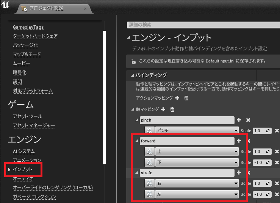Click the left category list scrollbar
Image resolution: width=280 pixels, height=203 pixels.
click(x=105, y=97)
